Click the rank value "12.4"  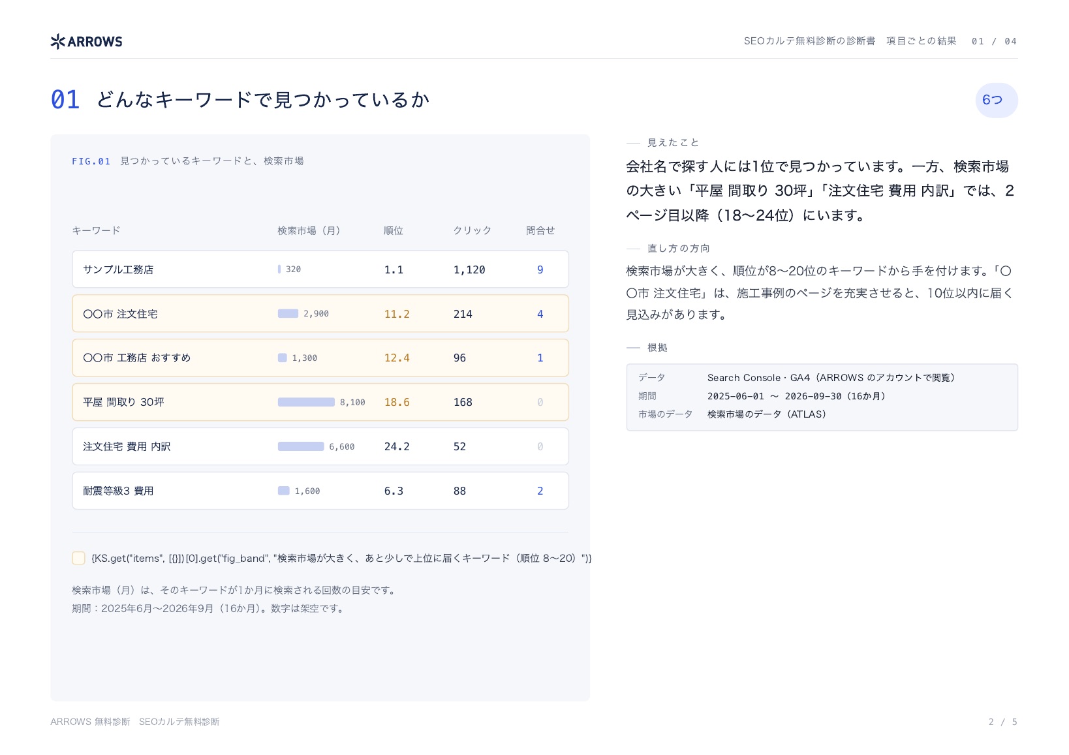coord(397,358)
